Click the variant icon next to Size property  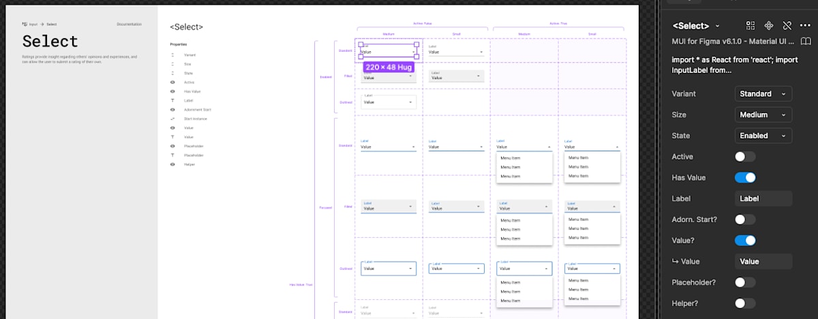coord(172,64)
